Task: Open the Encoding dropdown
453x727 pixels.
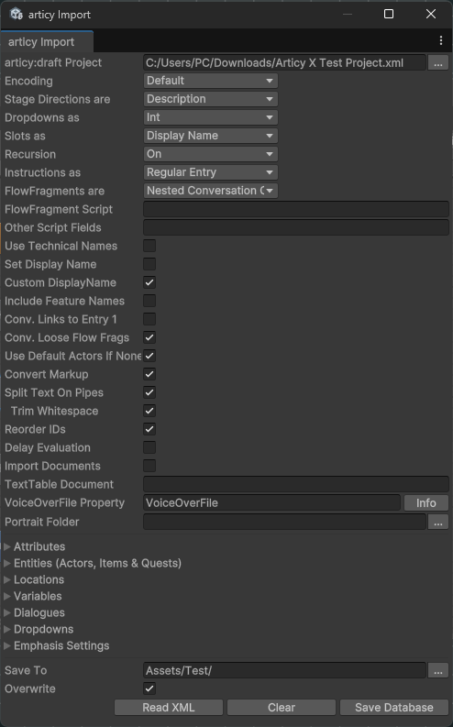Action: 211,81
